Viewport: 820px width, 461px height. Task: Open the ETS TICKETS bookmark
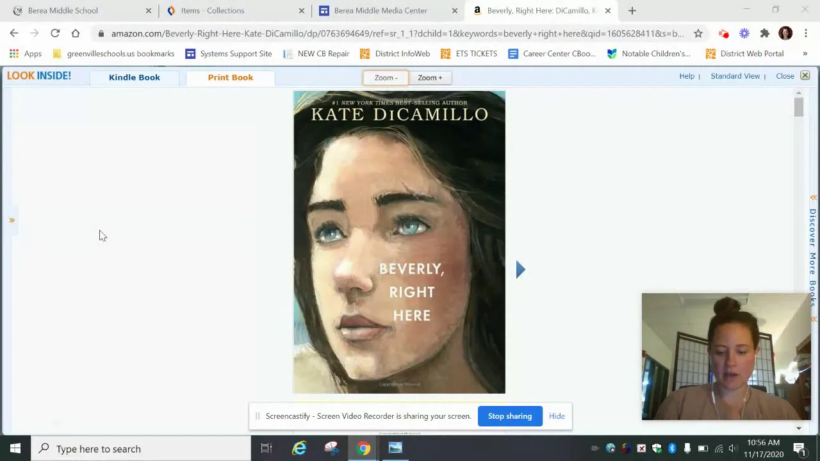coord(469,54)
